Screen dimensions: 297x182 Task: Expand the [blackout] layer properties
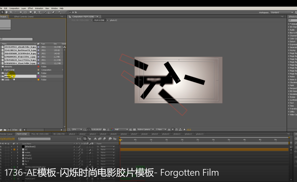pos(12,146)
